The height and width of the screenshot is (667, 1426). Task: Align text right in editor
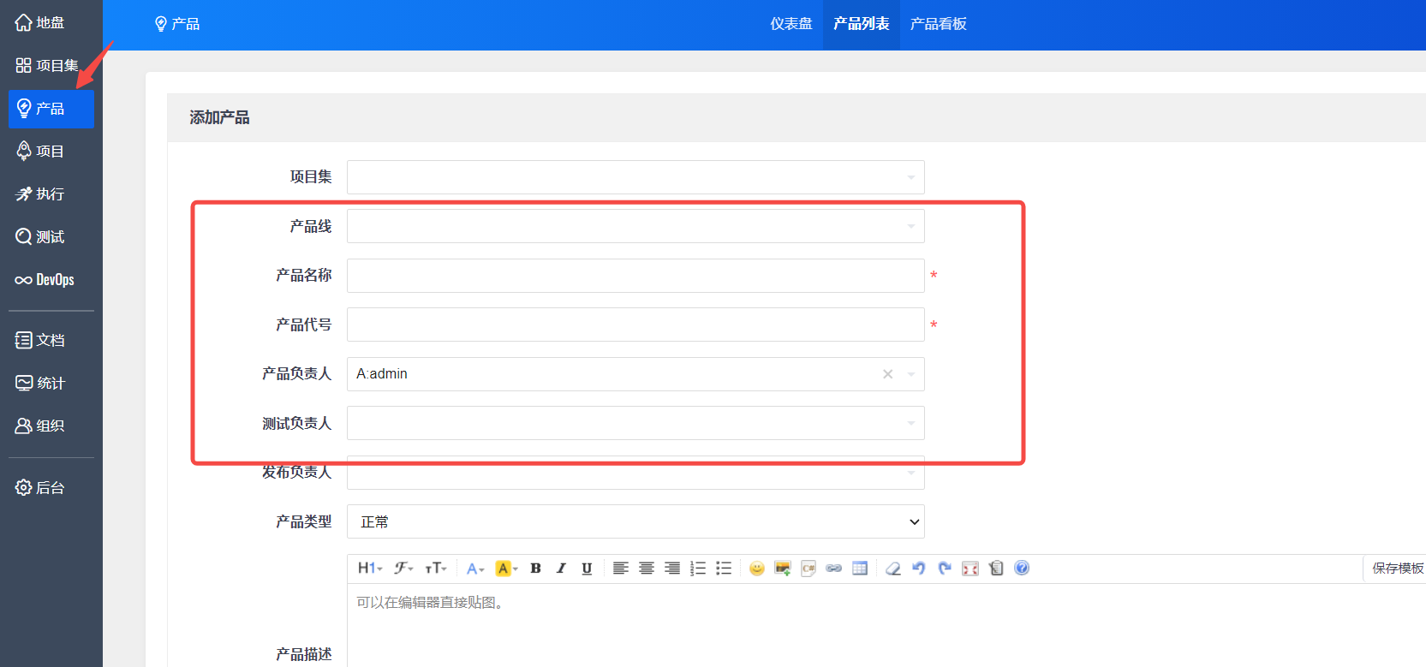click(672, 569)
